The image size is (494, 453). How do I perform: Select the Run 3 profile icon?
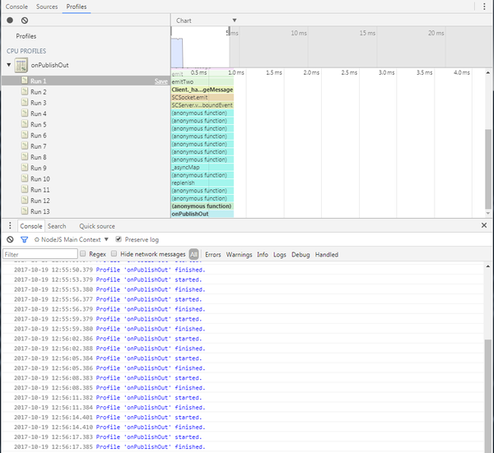[25, 102]
